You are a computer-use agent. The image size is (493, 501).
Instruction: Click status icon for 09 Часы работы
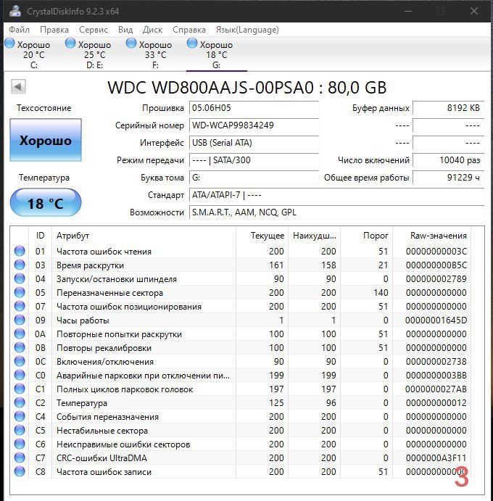point(20,320)
